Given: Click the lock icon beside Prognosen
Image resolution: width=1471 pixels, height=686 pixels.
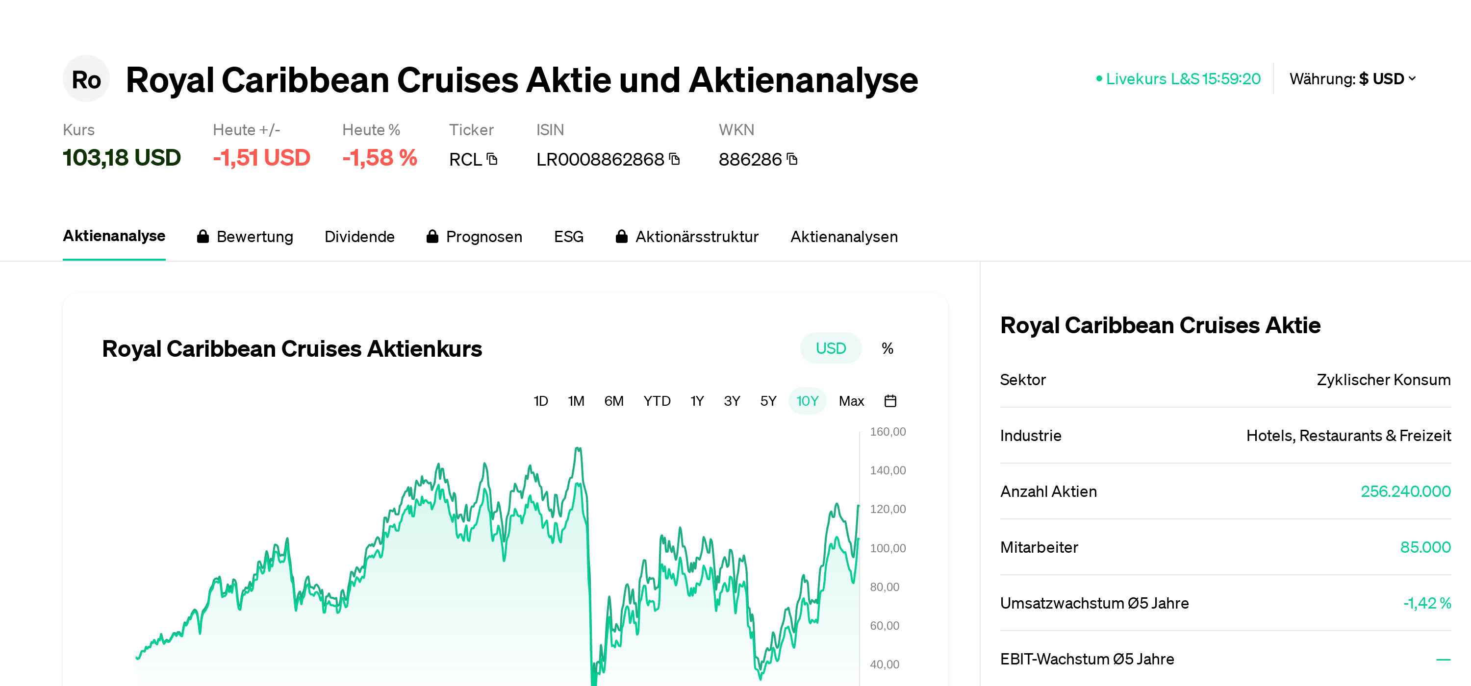Looking at the screenshot, I should [x=432, y=236].
